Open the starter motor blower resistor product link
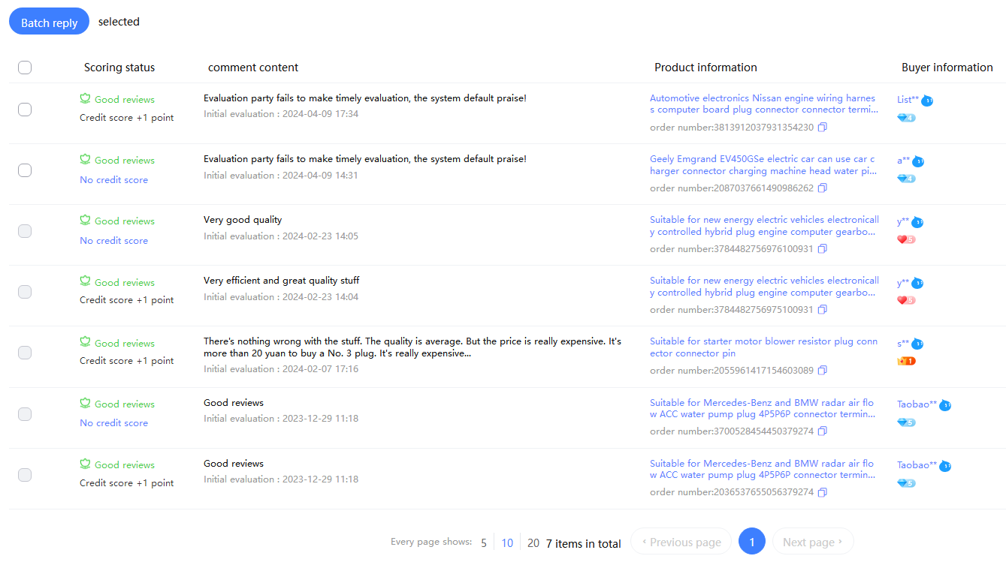Viewport: 1006px width, 565px height. click(763, 347)
